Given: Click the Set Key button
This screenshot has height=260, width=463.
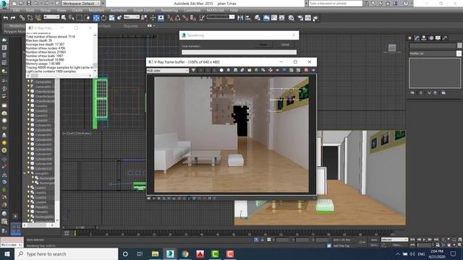Looking at the screenshot, I should 374,245.
